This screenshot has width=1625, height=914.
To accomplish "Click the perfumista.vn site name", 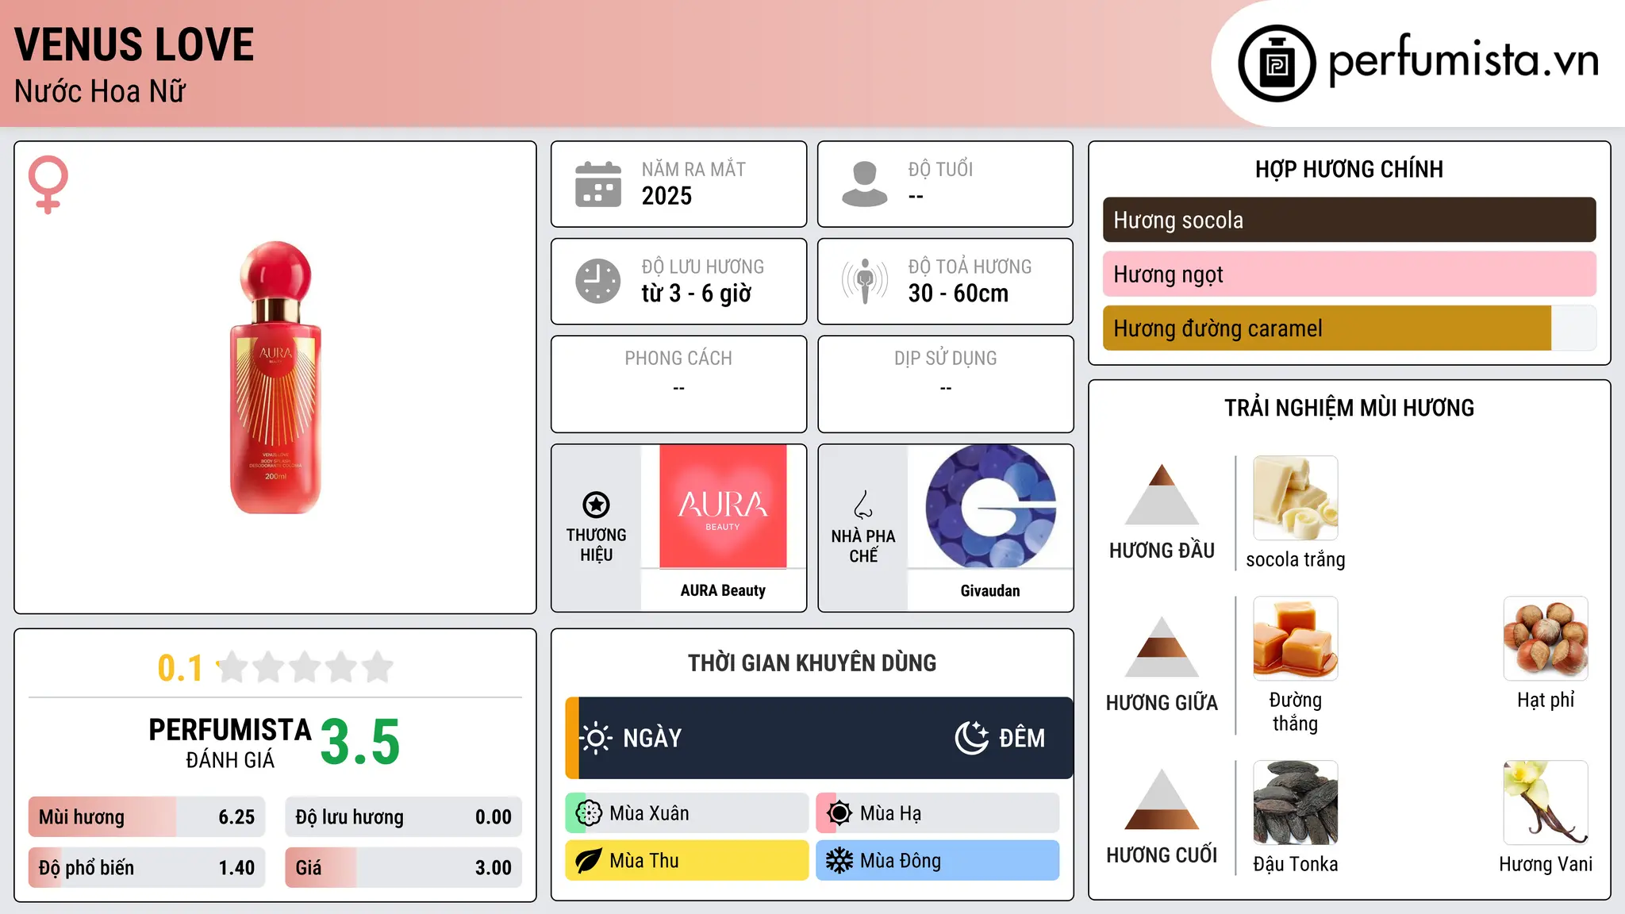I will 1464,61.
